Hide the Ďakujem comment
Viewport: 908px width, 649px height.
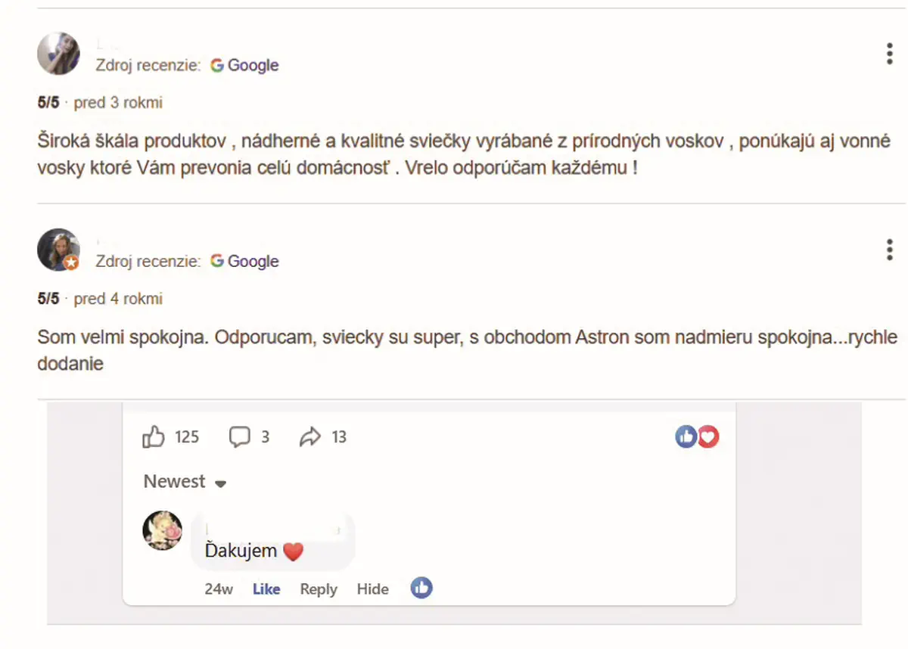point(373,589)
